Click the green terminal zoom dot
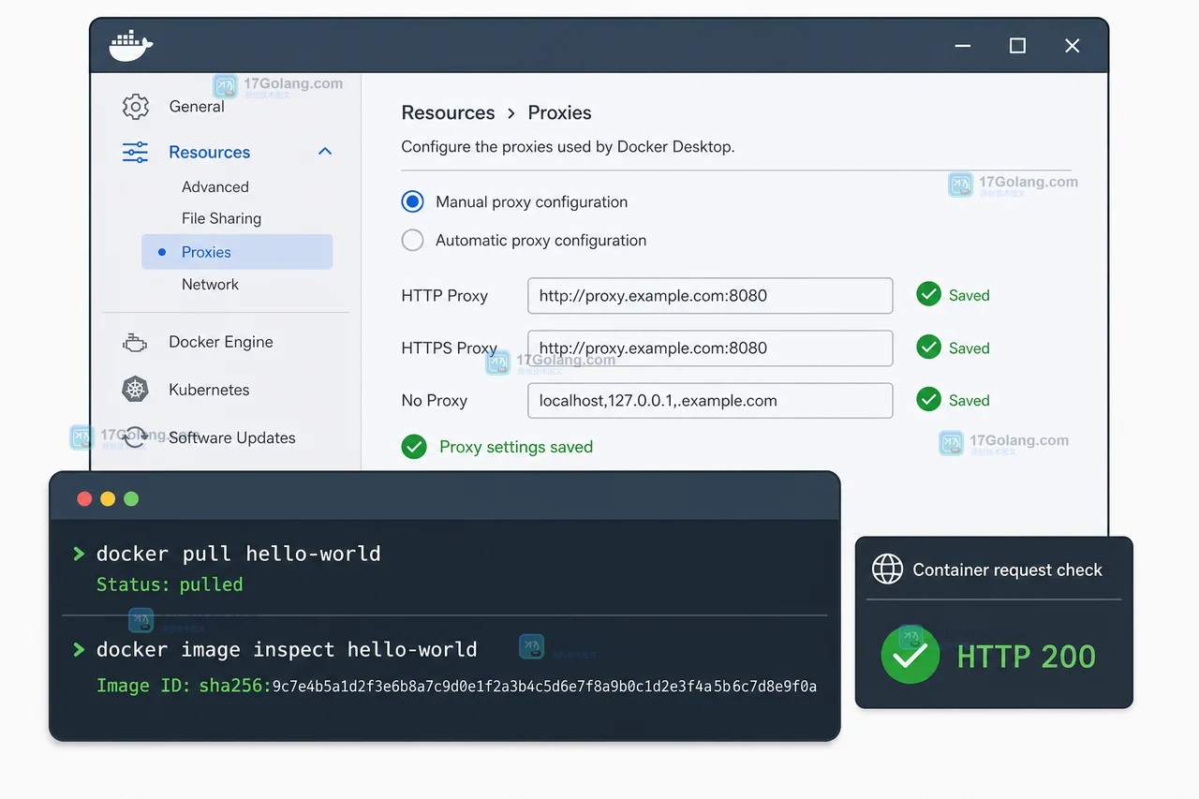1199x799 pixels. pos(131,498)
